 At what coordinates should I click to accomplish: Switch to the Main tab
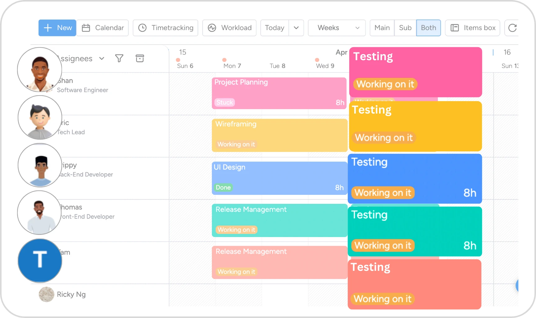click(382, 28)
